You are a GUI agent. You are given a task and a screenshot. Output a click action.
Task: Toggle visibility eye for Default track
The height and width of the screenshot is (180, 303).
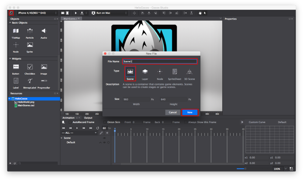[x=104, y=143]
